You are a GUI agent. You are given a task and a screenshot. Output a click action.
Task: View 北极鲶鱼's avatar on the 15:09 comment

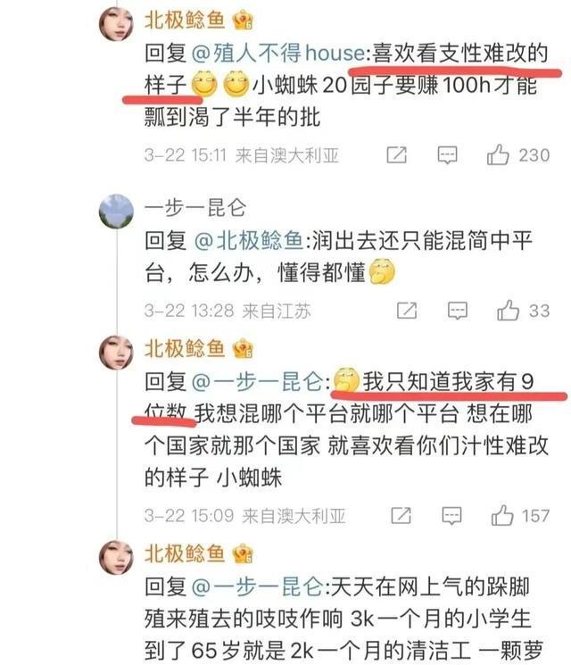coord(116,352)
